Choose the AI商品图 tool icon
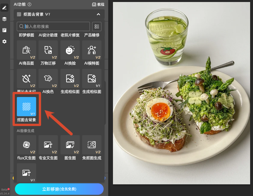The width and height of the screenshot is (253, 196). [27, 50]
